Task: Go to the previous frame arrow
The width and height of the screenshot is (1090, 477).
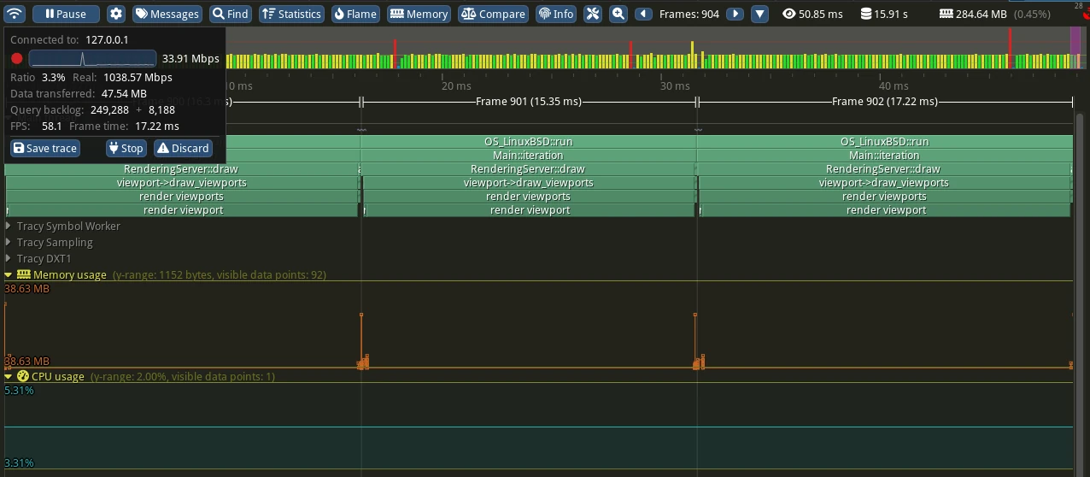Action: pos(643,14)
